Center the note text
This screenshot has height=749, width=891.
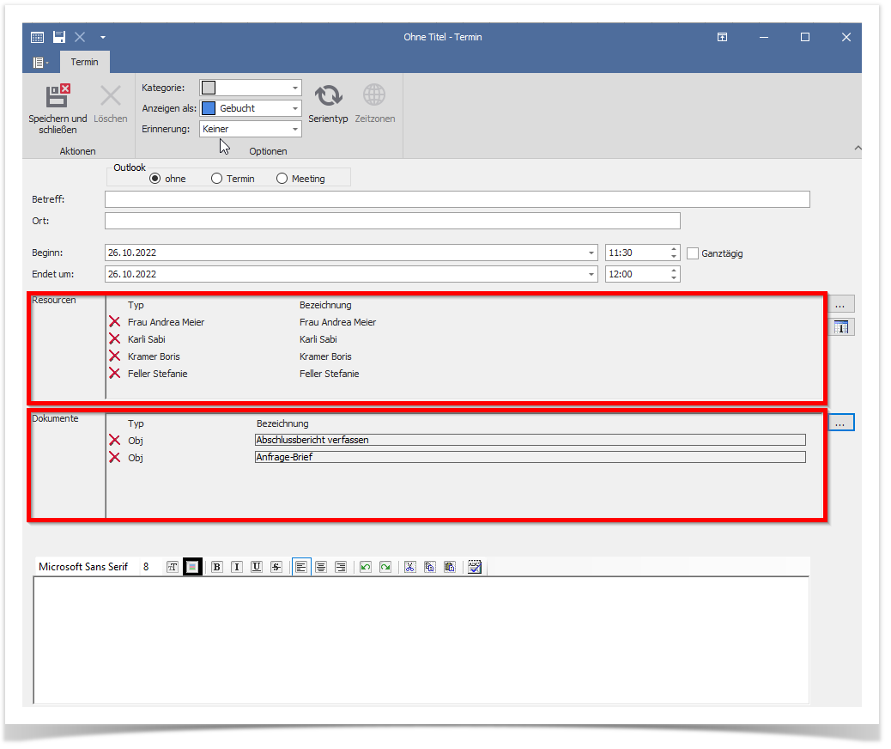(x=321, y=567)
